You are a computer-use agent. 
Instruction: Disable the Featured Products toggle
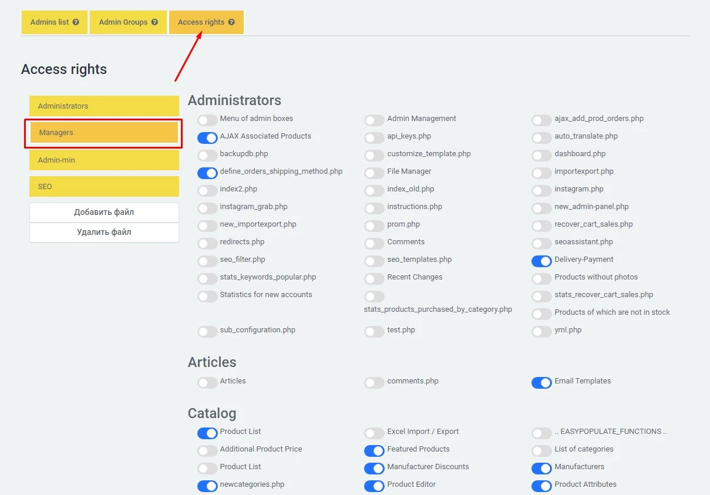pyautogui.click(x=374, y=450)
